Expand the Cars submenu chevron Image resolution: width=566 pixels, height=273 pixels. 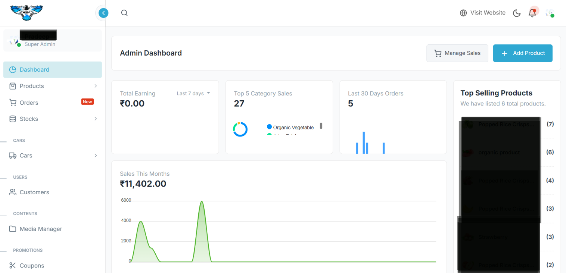(x=96, y=156)
